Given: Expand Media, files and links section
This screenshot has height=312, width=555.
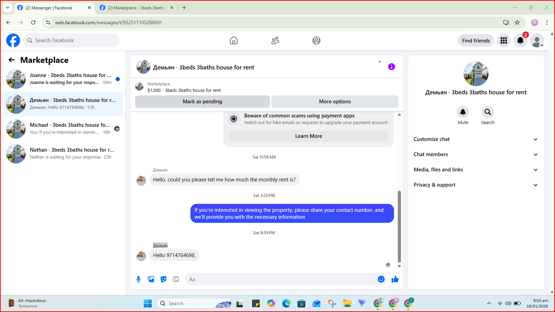Looking at the screenshot, I should coord(476,170).
